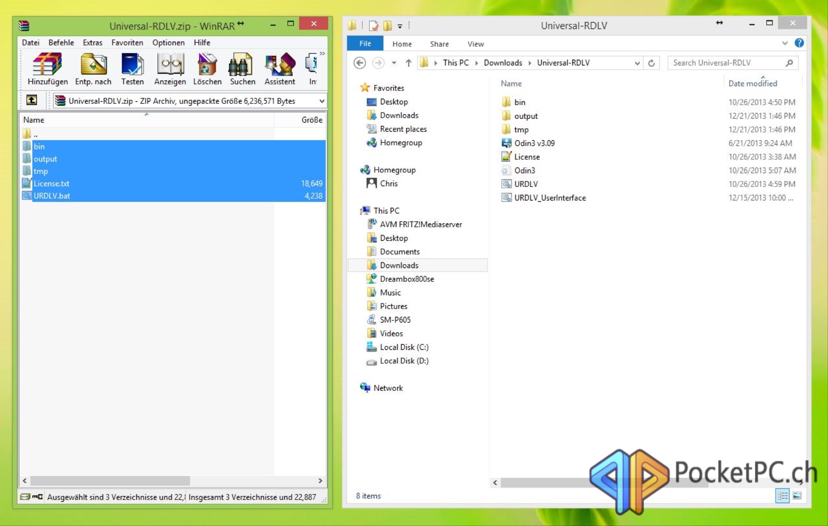This screenshot has width=828, height=526.
Task: Switch to the Share ribbon tab
Action: pyautogui.click(x=439, y=44)
